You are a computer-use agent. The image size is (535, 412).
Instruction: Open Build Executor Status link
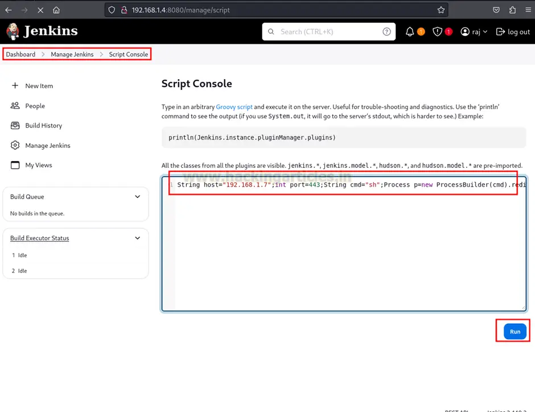[40, 238]
